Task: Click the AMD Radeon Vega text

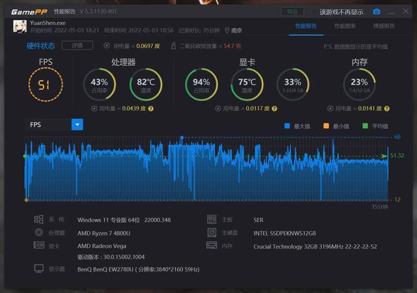Action: [x=102, y=246]
